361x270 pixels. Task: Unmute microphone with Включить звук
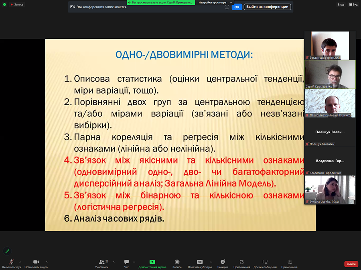coord(11,264)
